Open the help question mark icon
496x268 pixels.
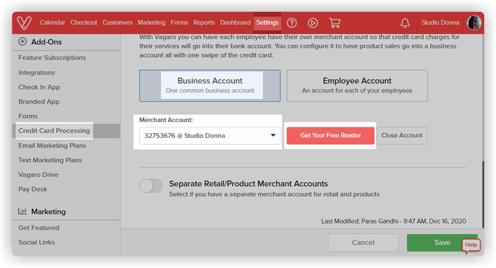292,23
